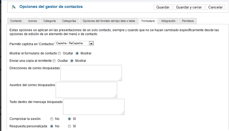
Task: Open the Captcha - ReCaptcha select box
Action: (x=74, y=43)
